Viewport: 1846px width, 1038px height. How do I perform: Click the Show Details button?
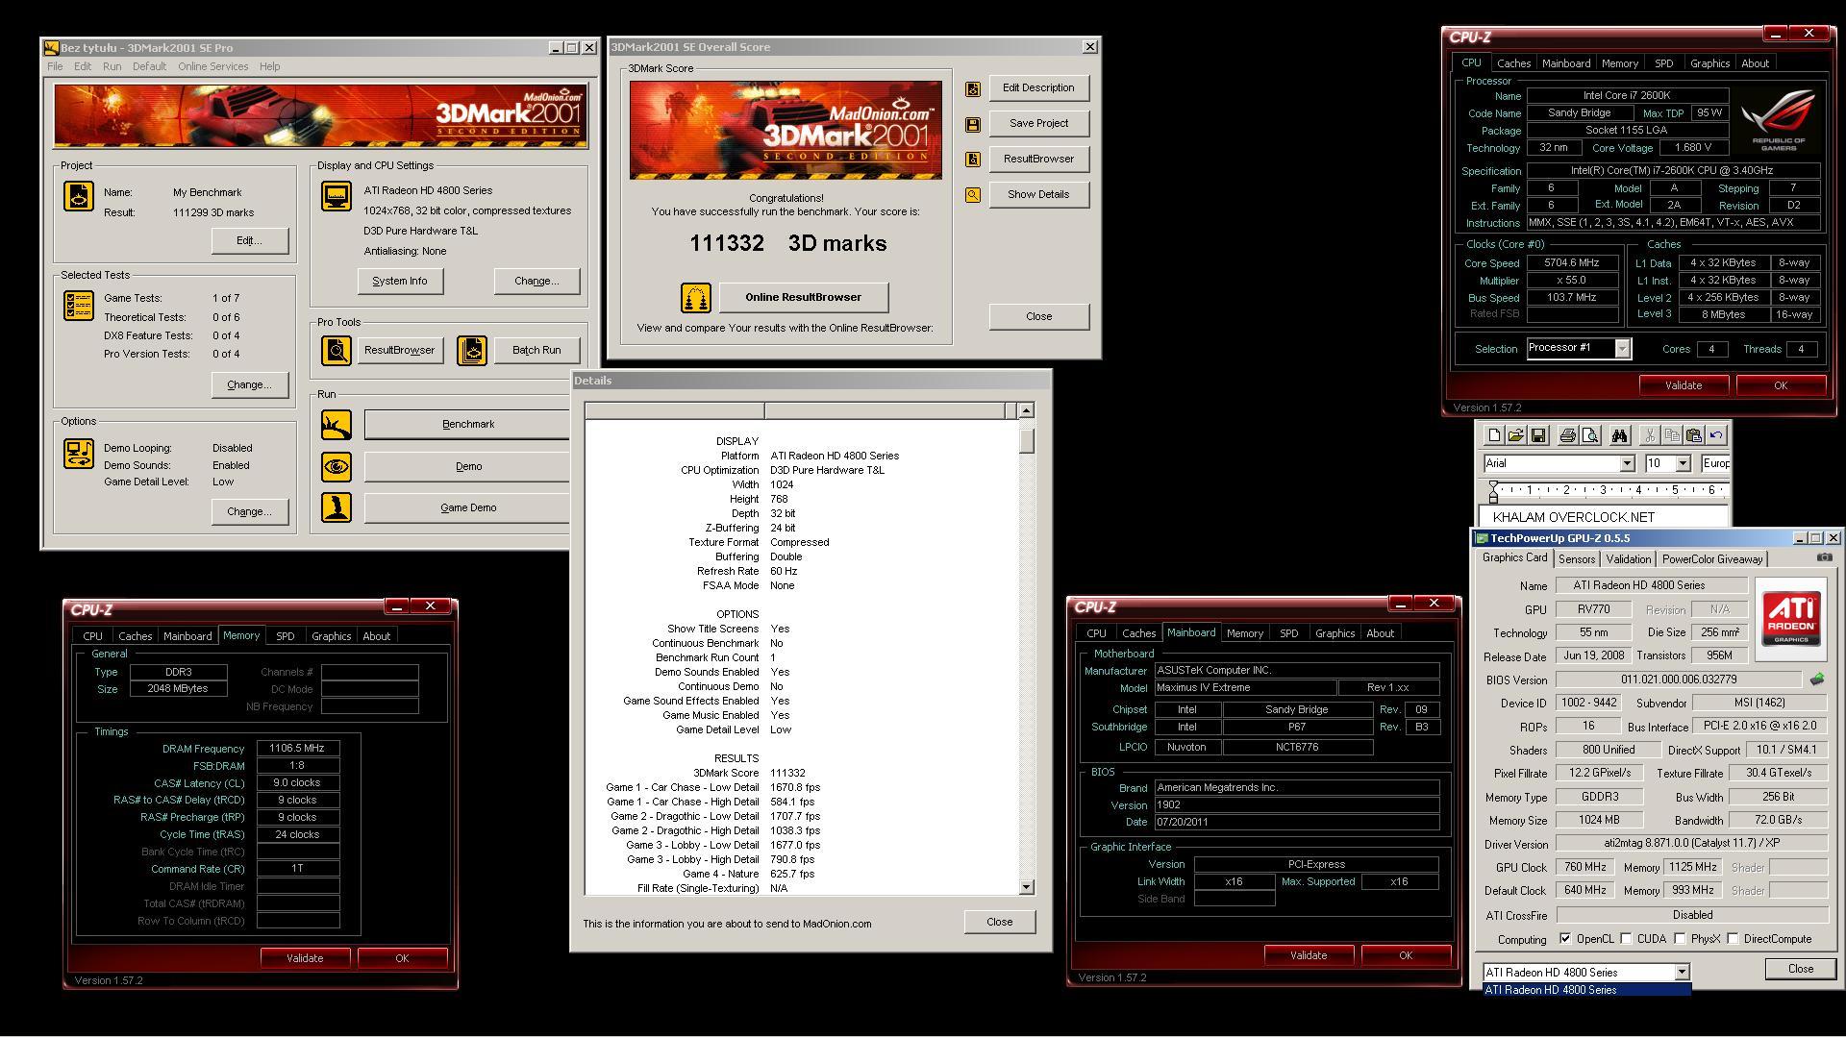coord(1038,195)
